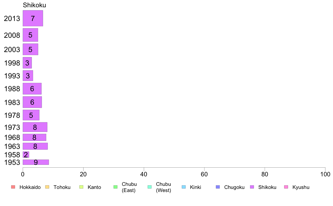333x206 pixels.
Task: Select the 1998 bar showing 3
Action: click(x=27, y=63)
